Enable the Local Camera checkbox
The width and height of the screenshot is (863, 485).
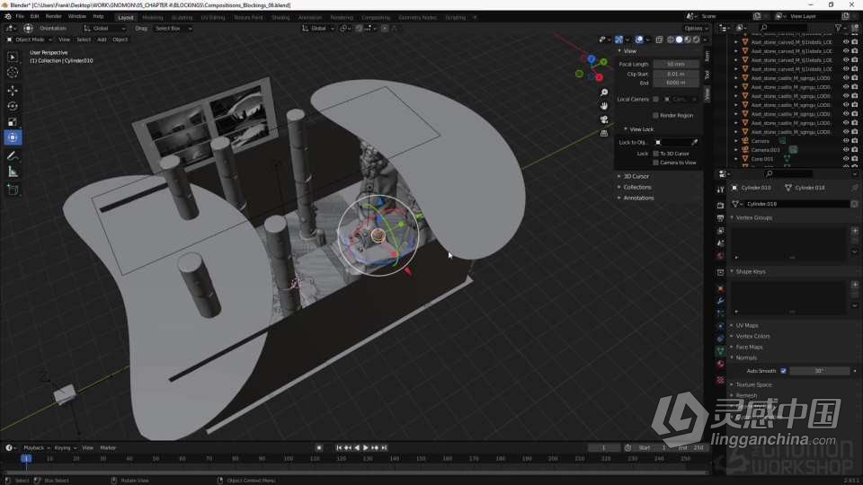point(655,99)
